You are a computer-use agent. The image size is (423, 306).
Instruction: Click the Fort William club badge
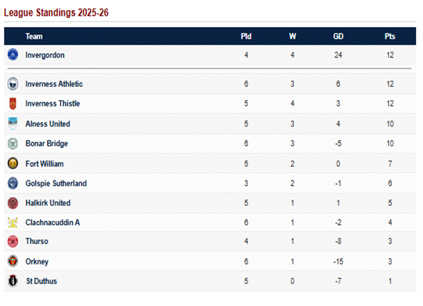(13, 164)
